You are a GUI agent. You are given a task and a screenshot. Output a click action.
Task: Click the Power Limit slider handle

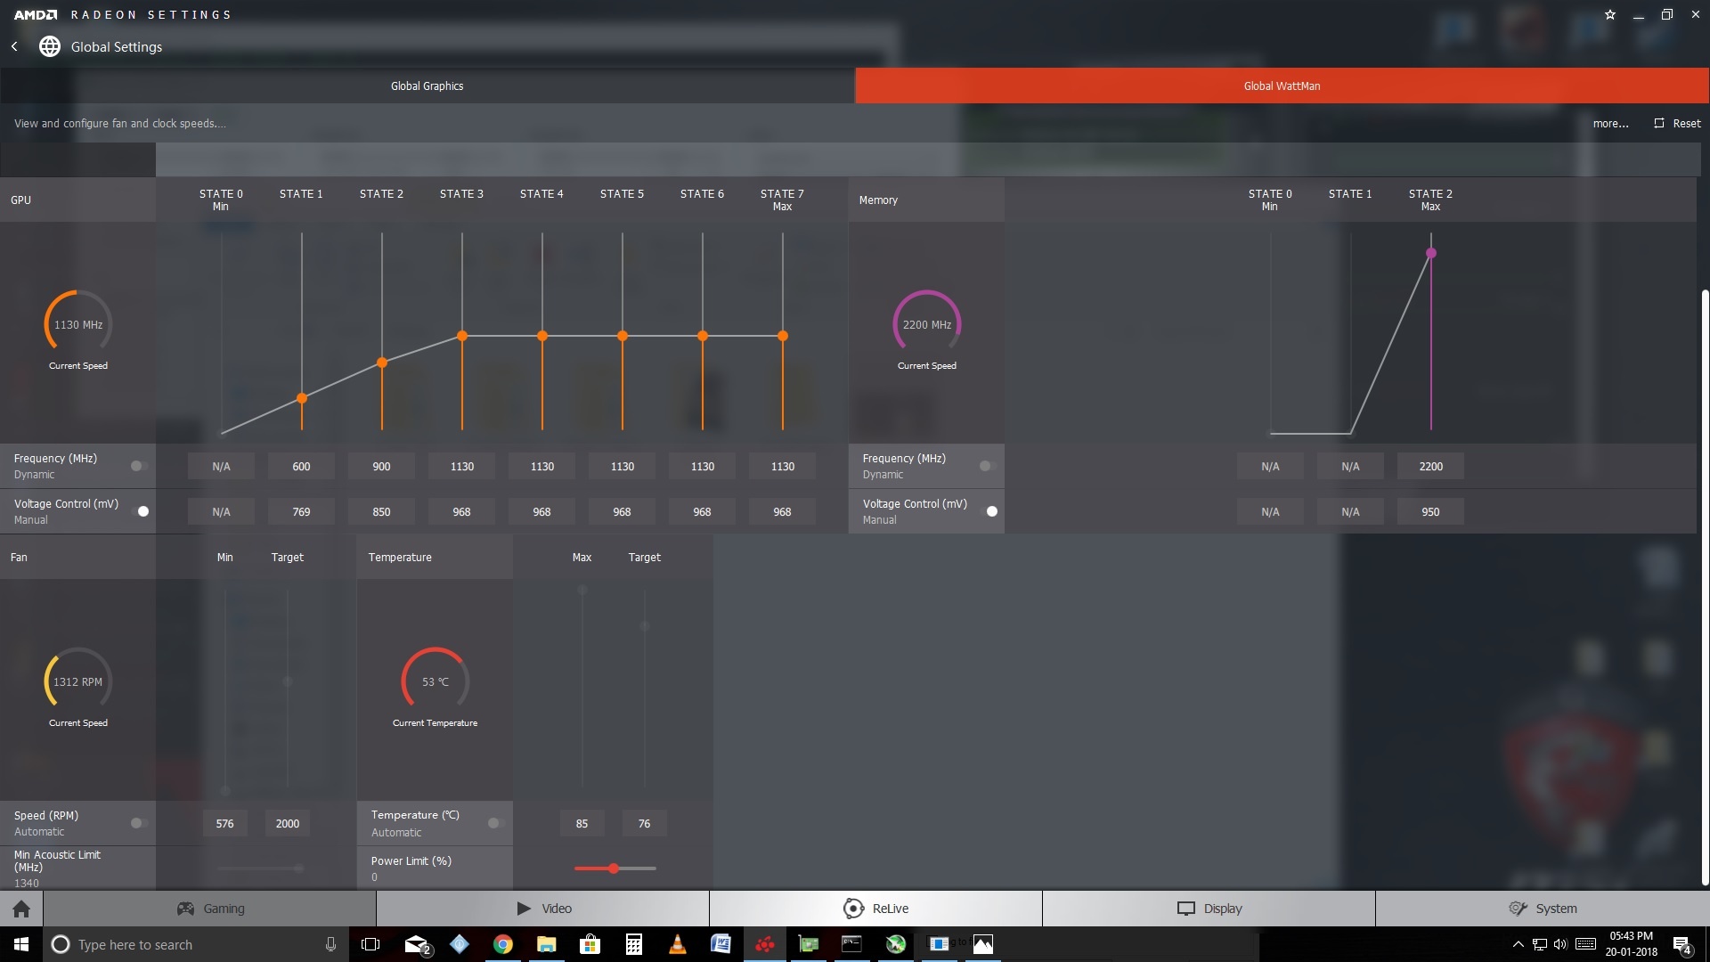point(614,868)
